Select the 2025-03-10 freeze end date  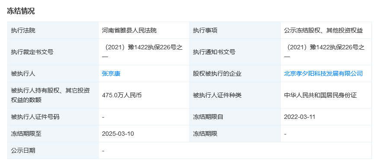(x=118, y=134)
